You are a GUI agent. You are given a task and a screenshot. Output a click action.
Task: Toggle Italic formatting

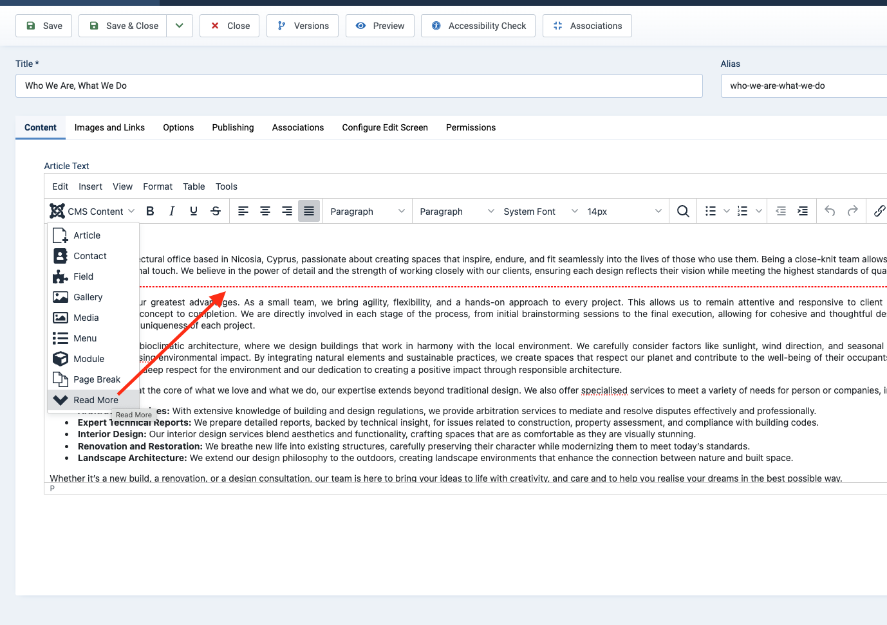pyautogui.click(x=172, y=211)
